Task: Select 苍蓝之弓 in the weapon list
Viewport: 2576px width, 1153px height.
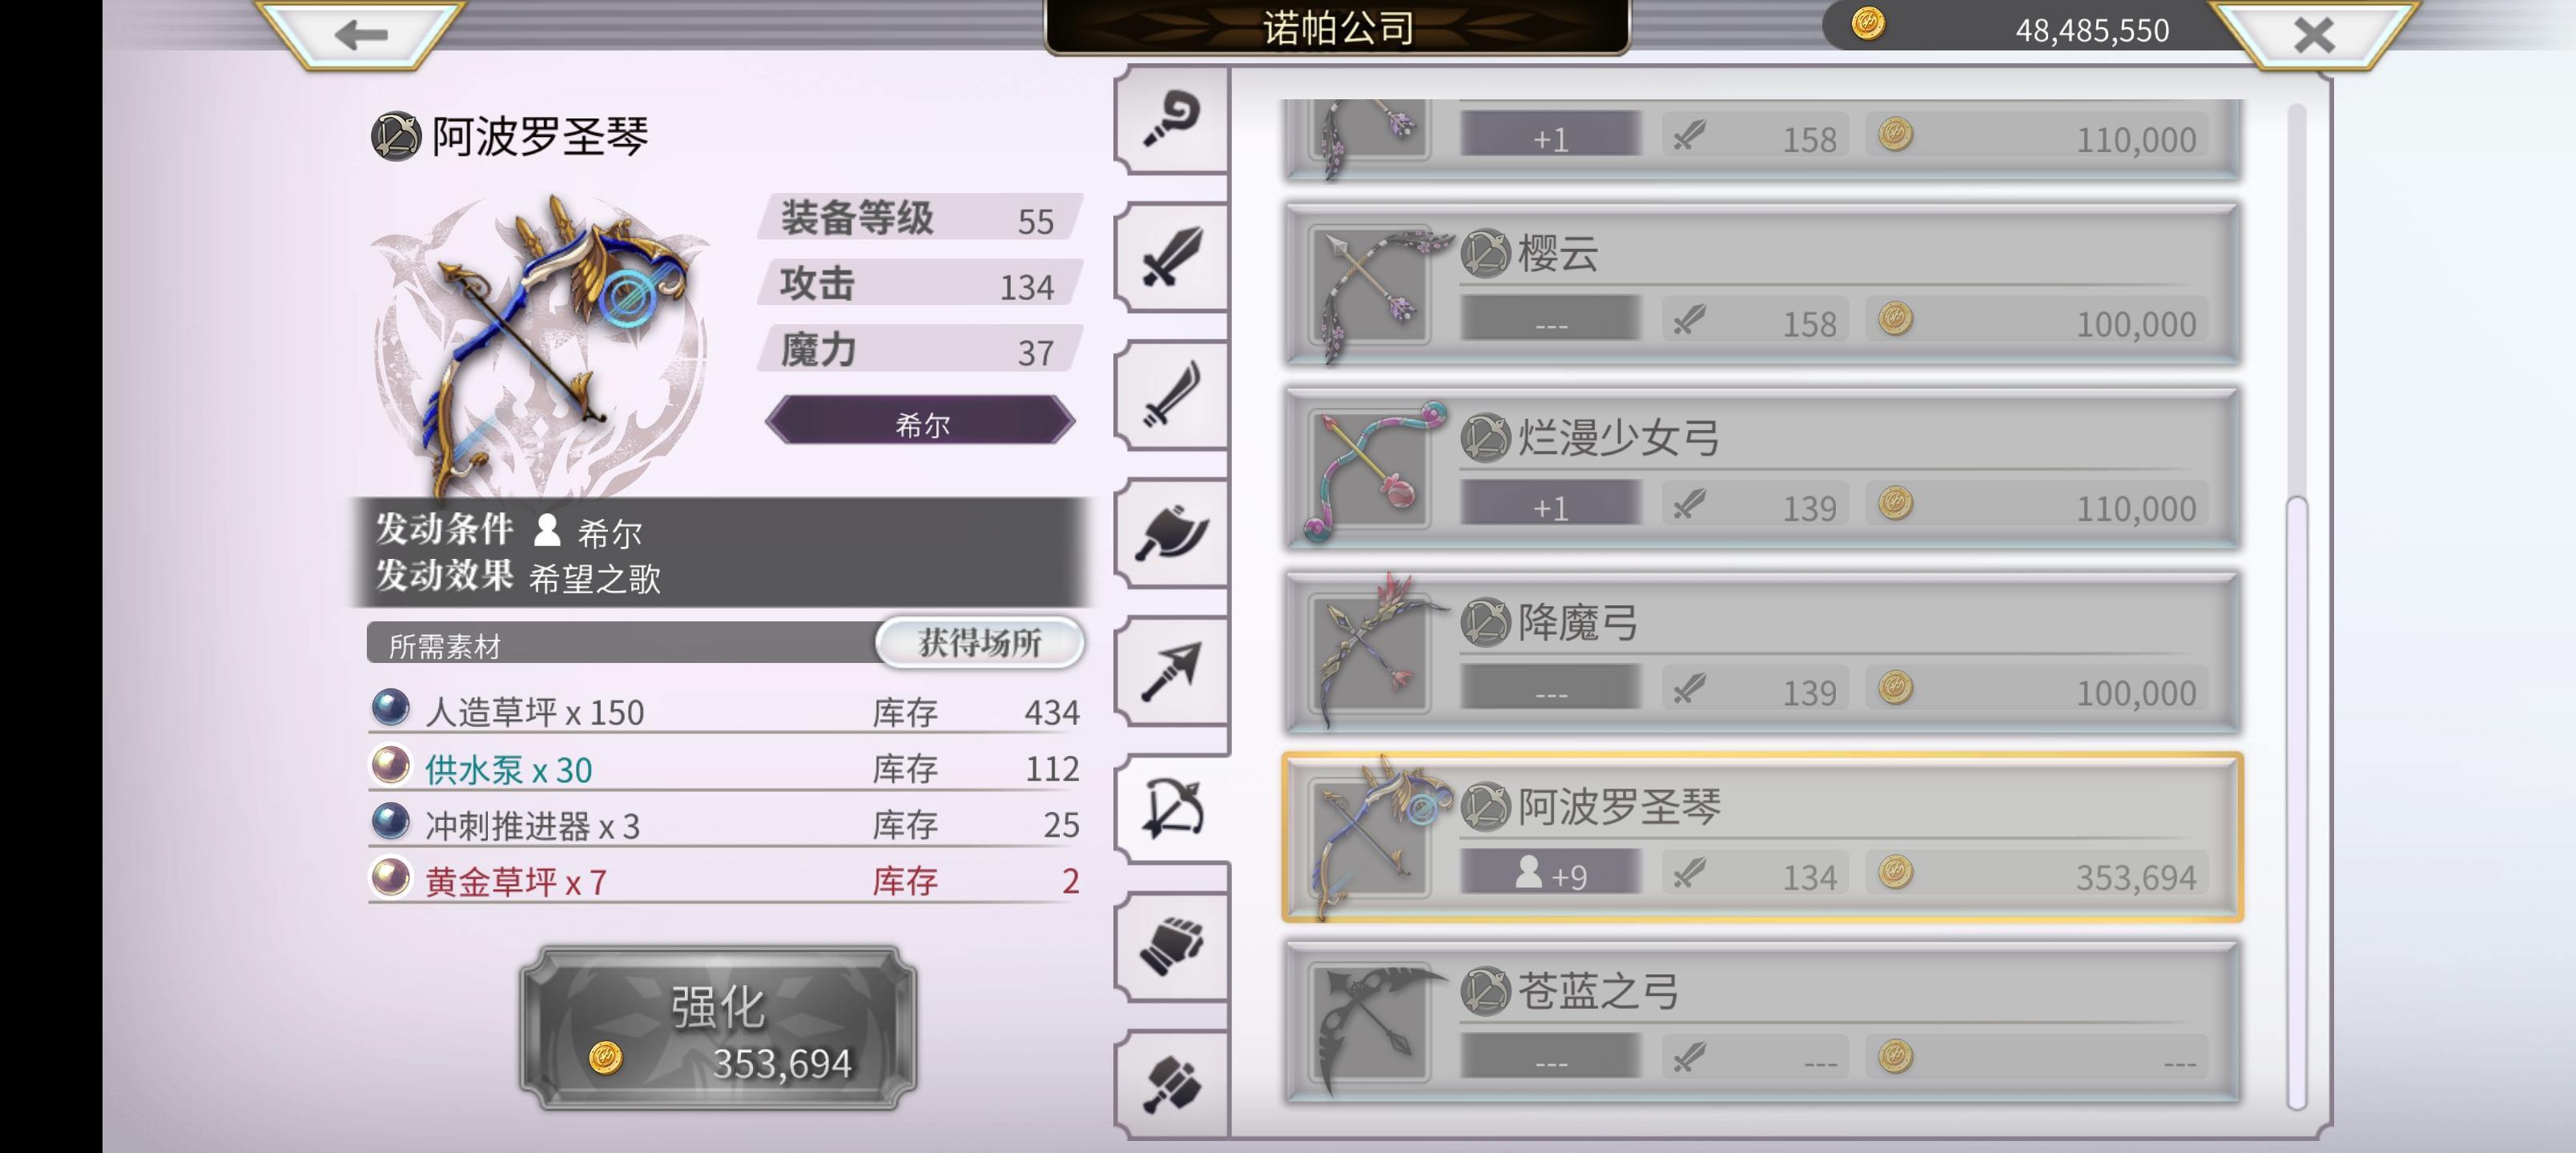Action: point(1762,1022)
